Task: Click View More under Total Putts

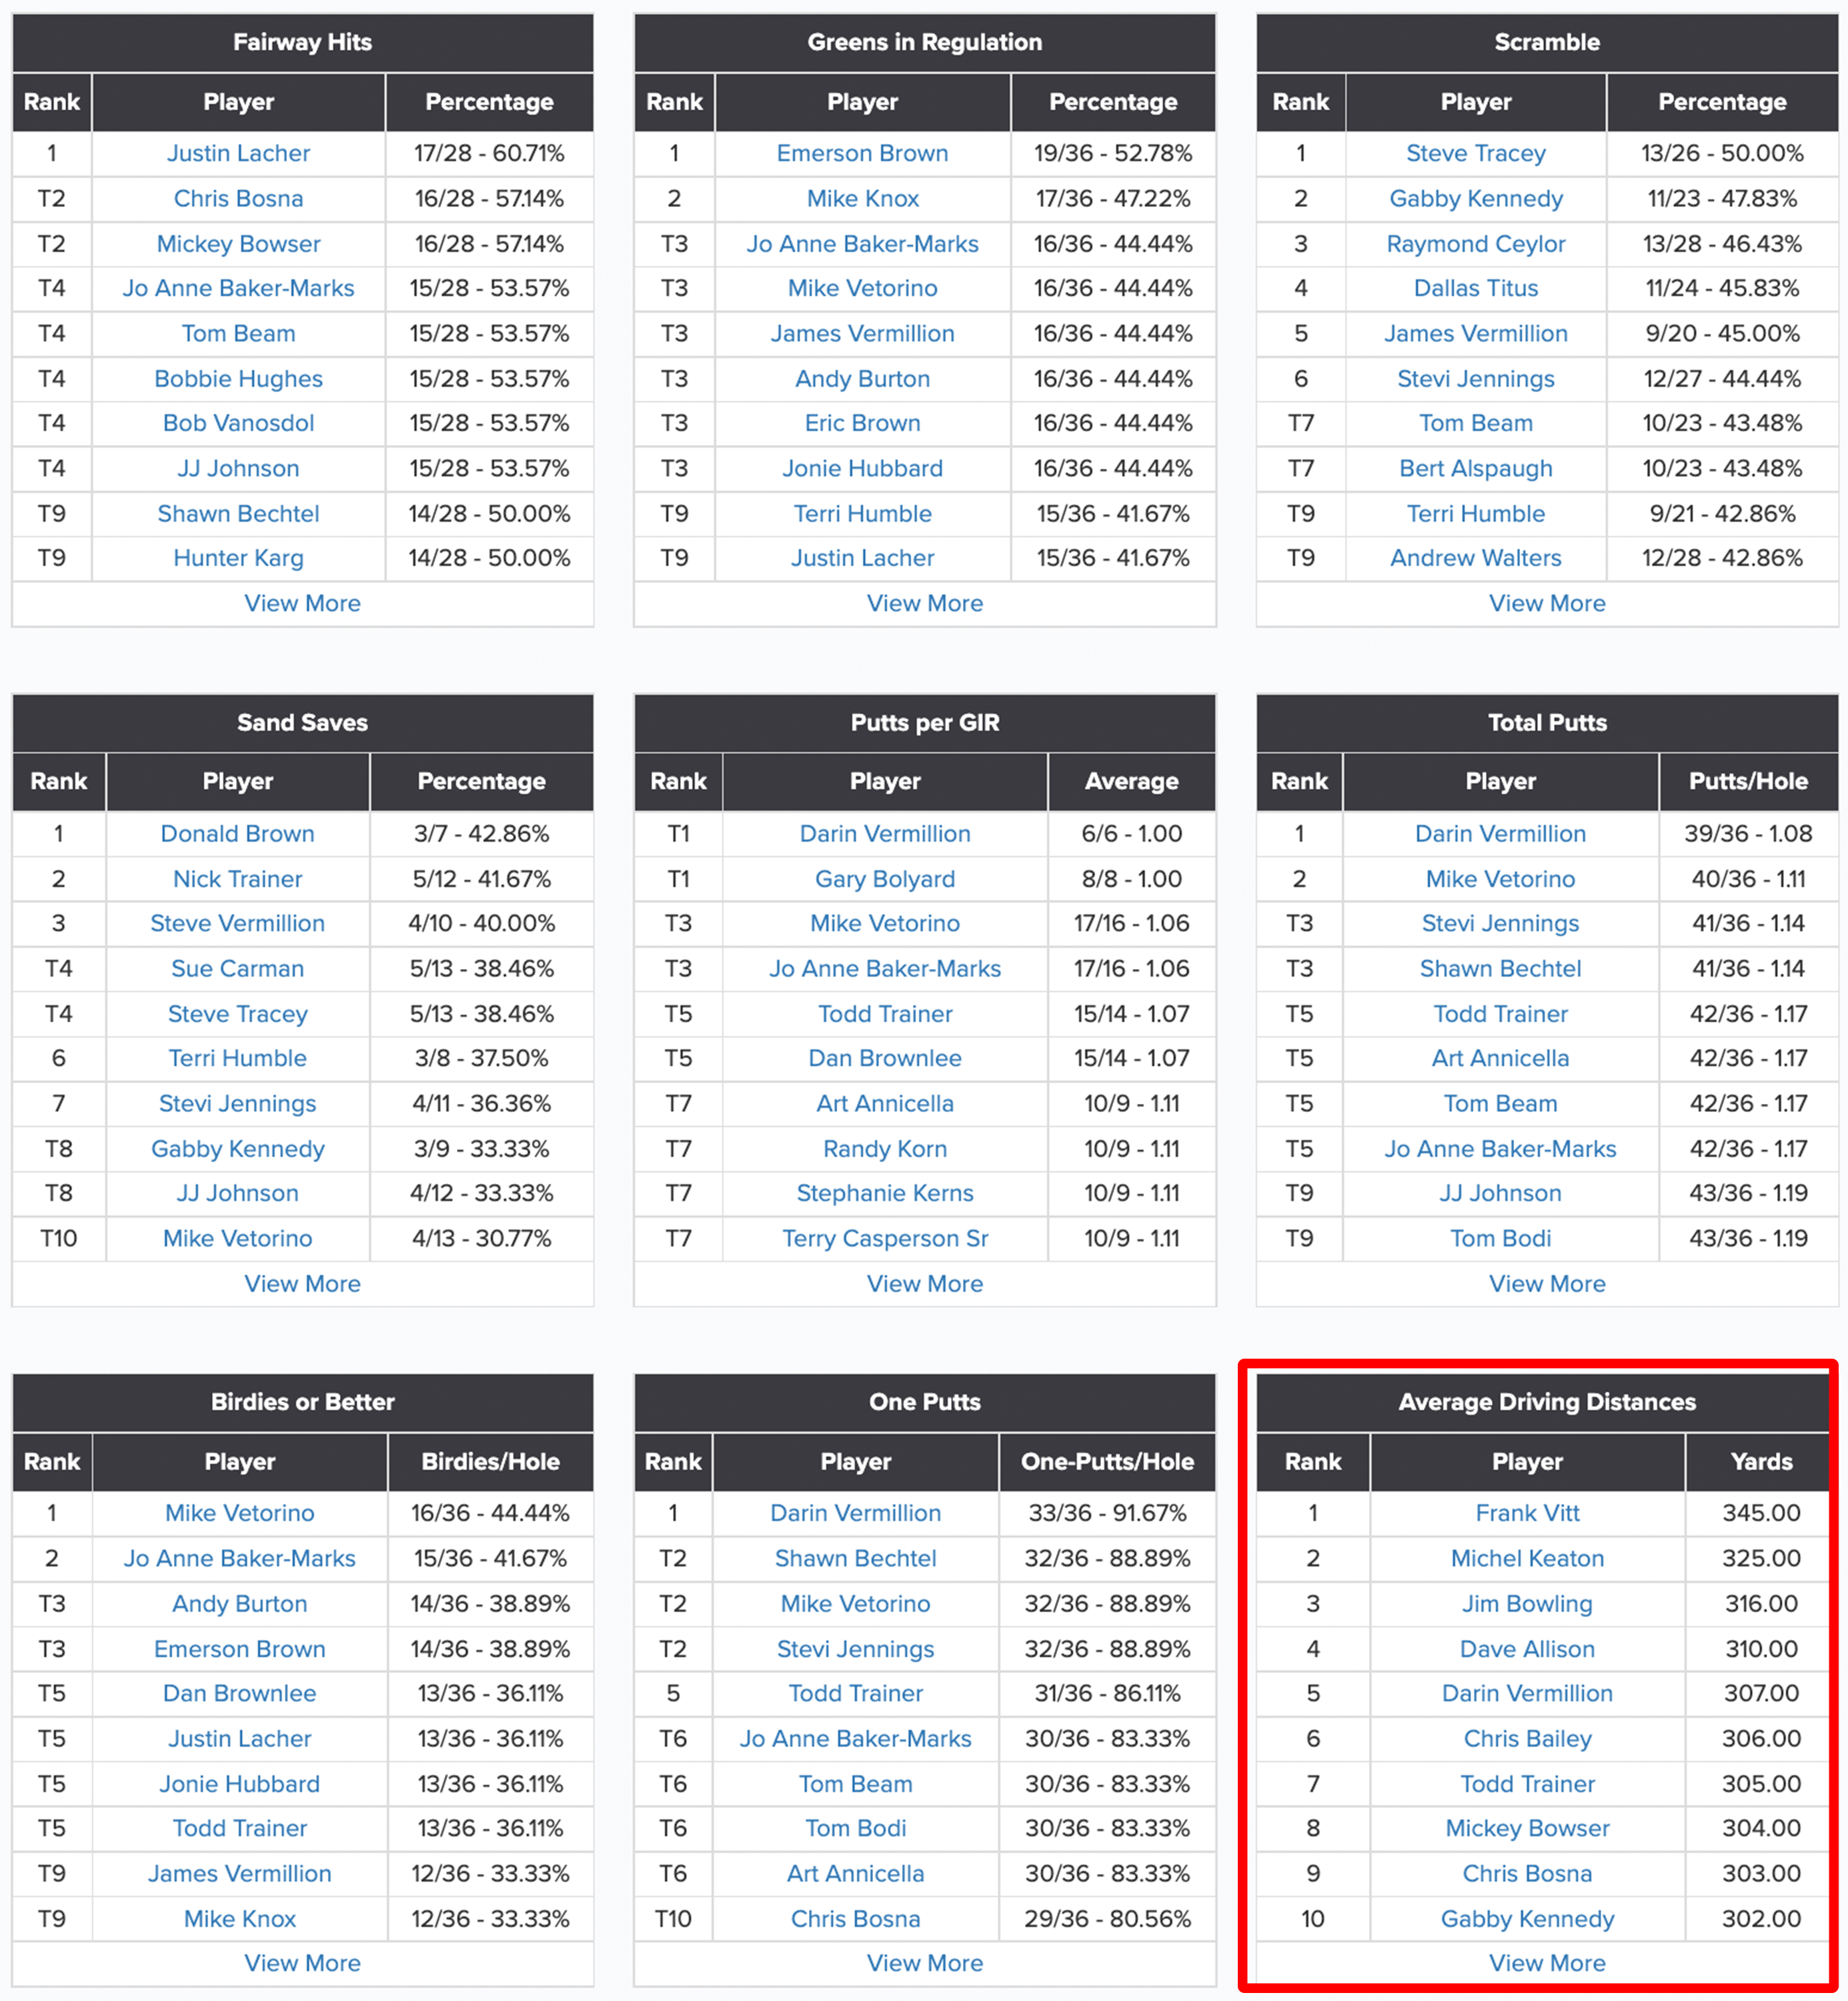Action: click(1546, 1283)
